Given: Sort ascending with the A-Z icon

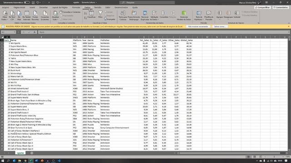Looking at the screenshot, I should pyautogui.click(x=85, y=13).
